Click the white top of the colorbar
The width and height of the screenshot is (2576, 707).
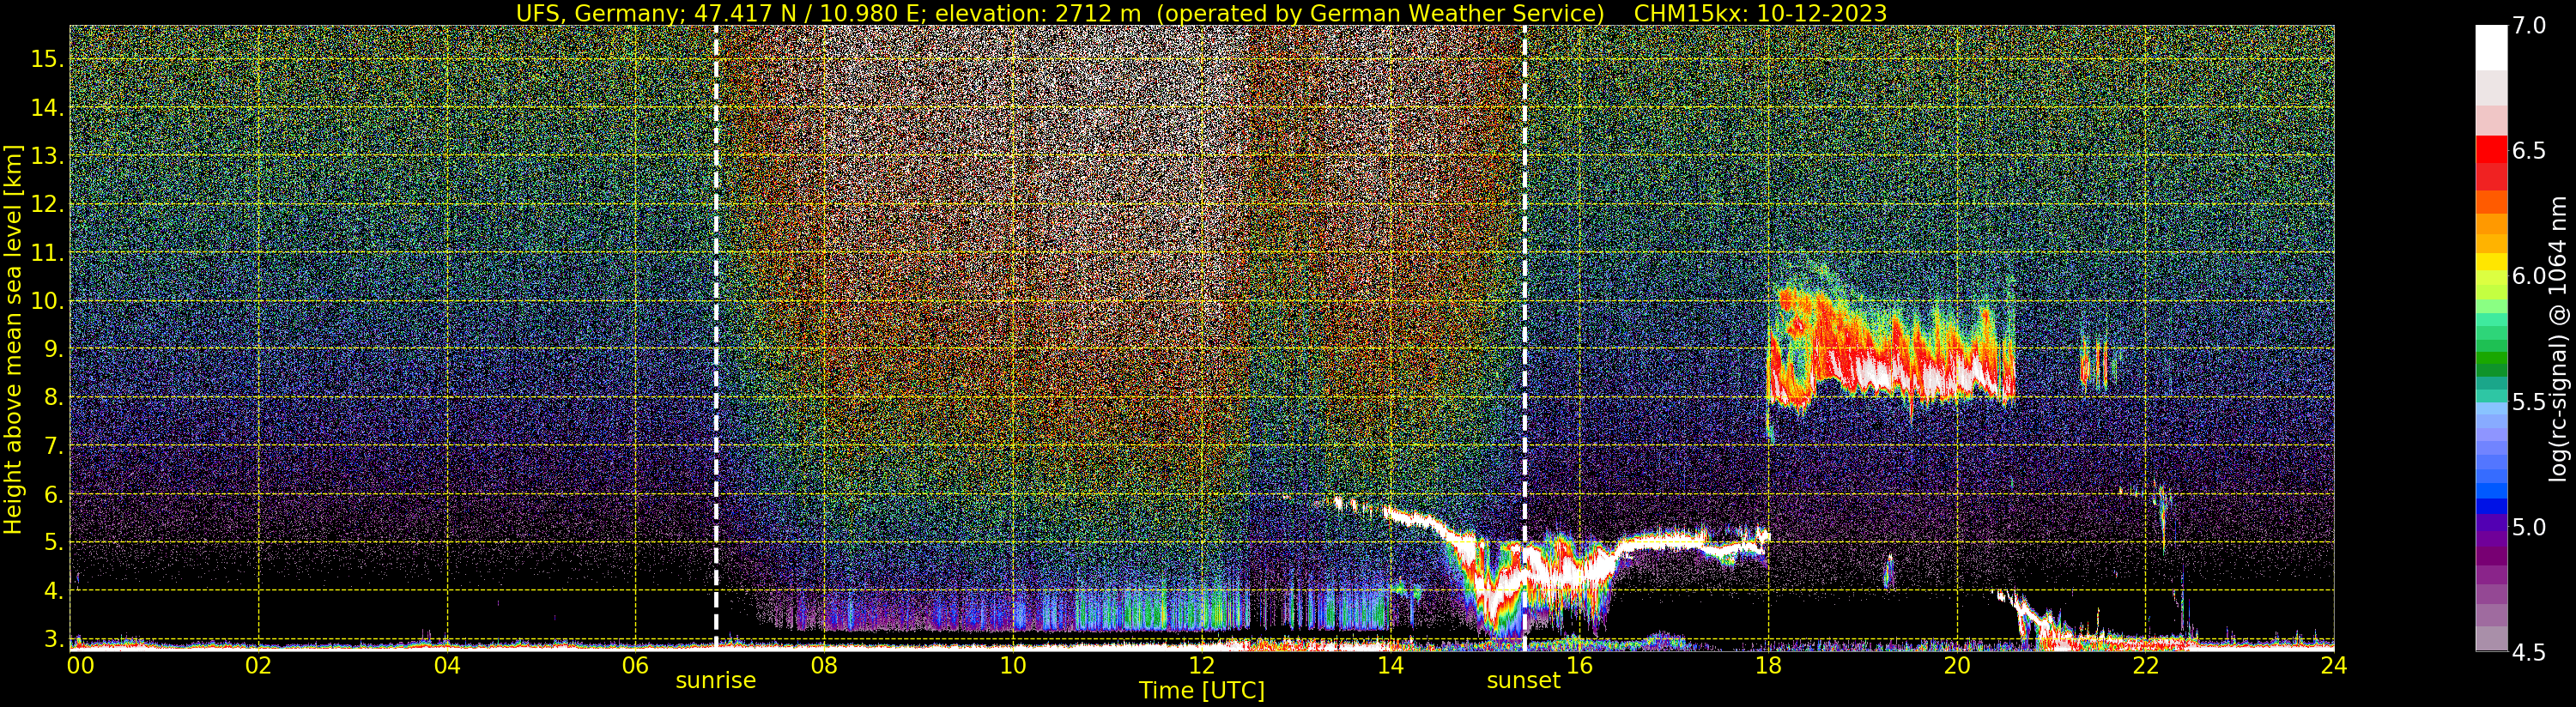pyautogui.click(x=2491, y=47)
